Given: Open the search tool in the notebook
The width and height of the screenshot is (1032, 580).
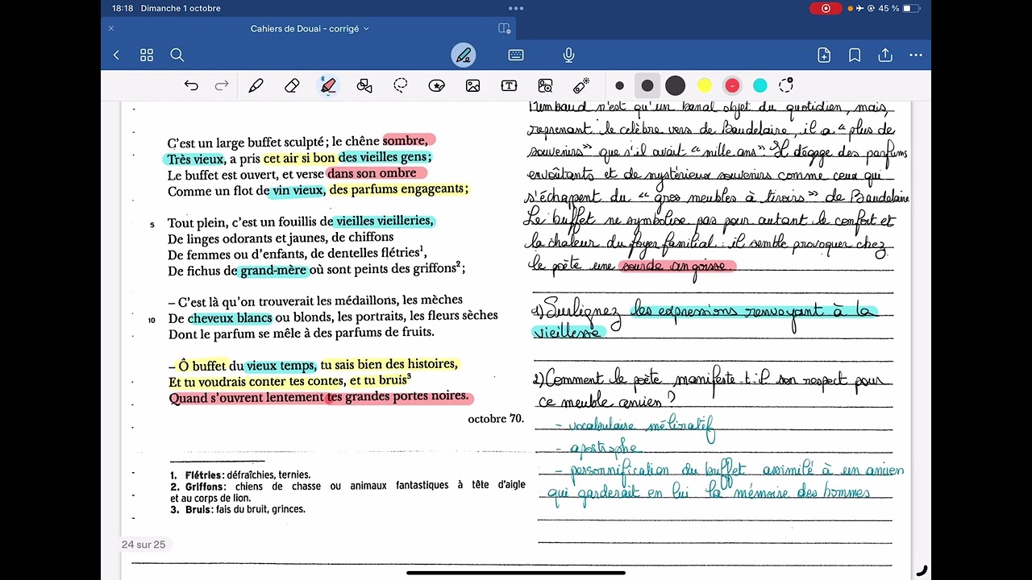Looking at the screenshot, I should 177,55.
